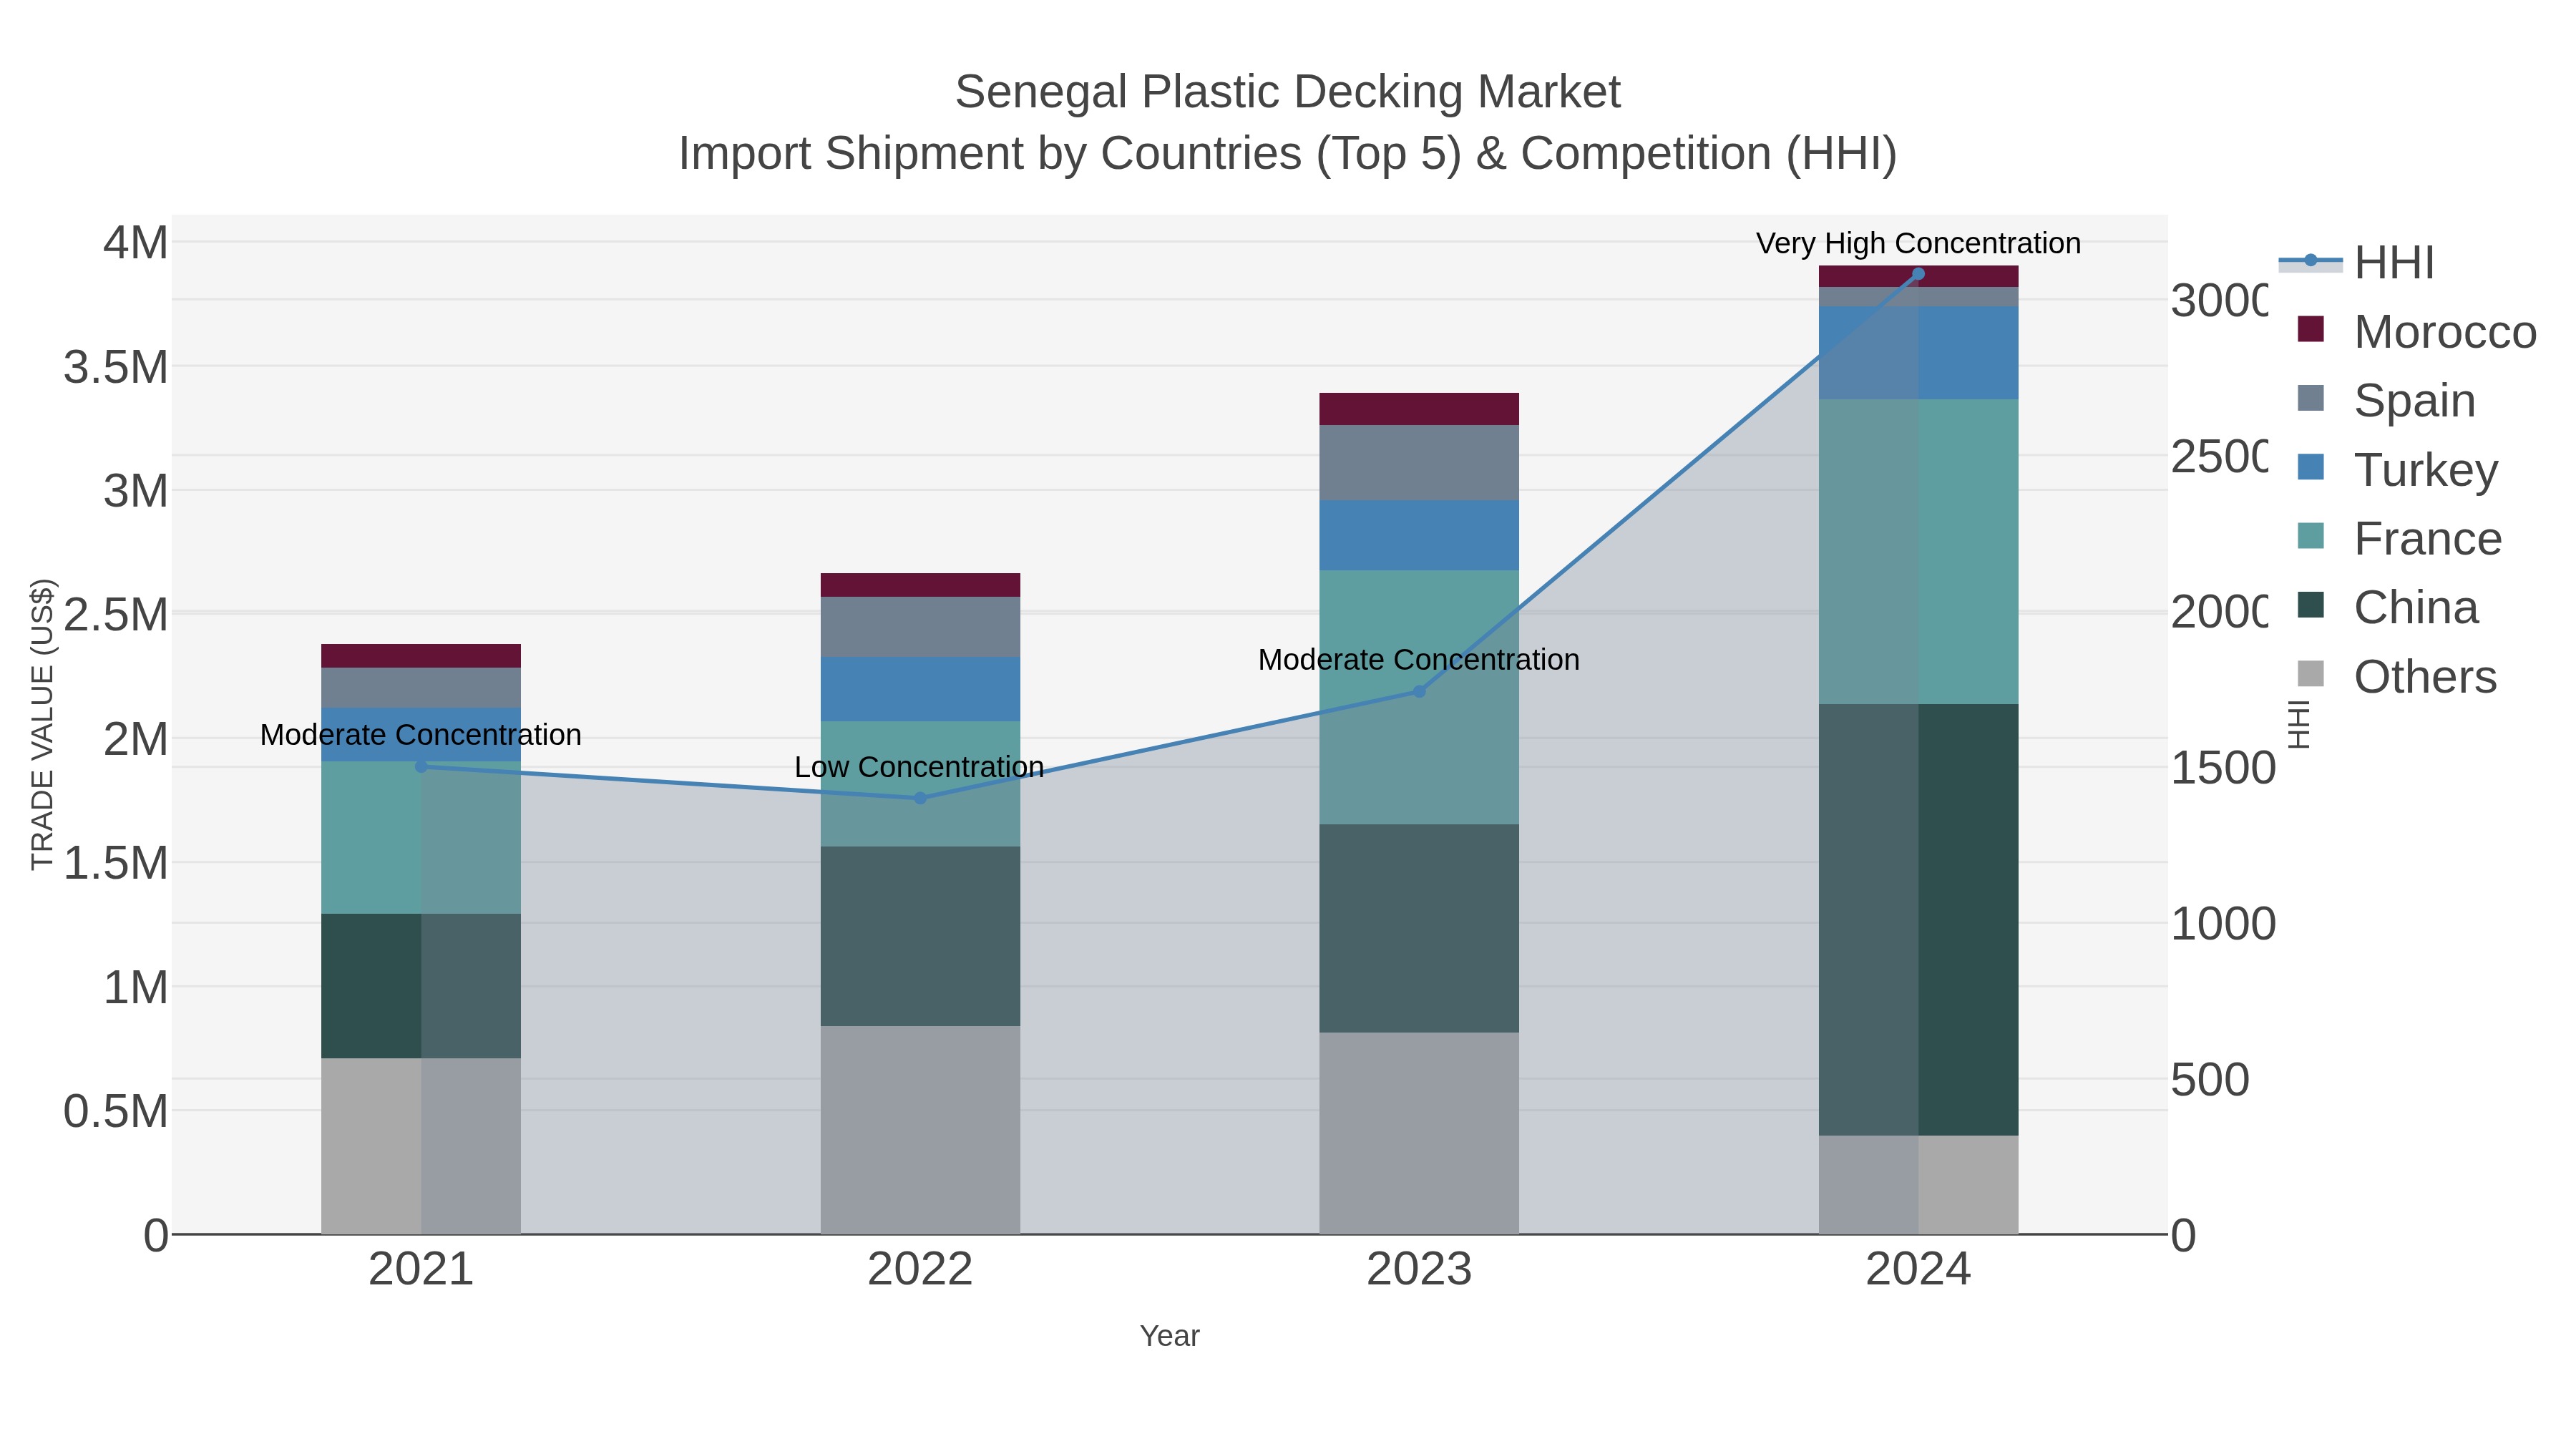Toggle the HHI line legend entry
2576x1449 pixels.
tap(2356, 263)
